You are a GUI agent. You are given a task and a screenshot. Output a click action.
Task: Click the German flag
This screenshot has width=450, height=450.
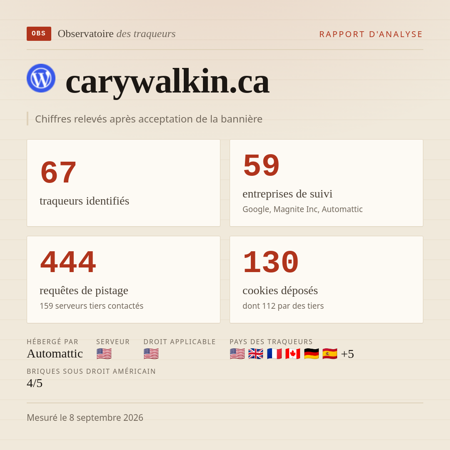tap(311, 354)
